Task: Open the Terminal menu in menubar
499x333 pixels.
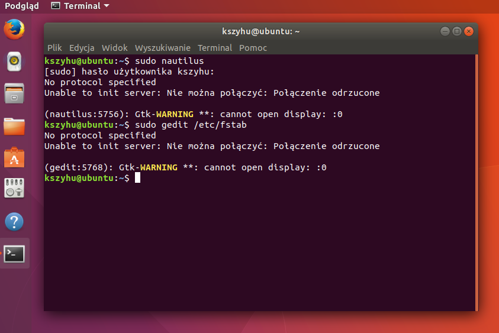Action: tap(215, 48)
